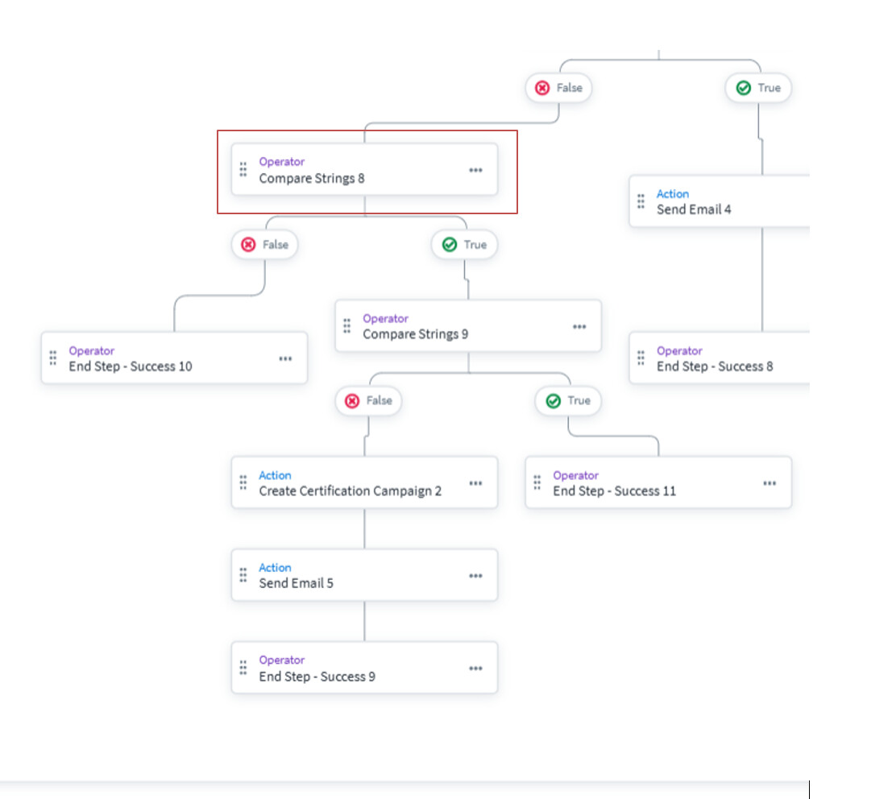Click True branch under Compare Strings 9

coord(568,401)
